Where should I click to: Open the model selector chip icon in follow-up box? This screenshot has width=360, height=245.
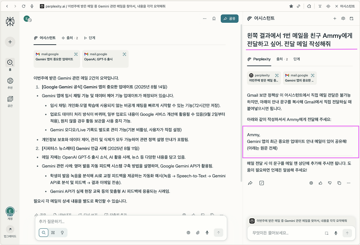[x=188, y=232]
